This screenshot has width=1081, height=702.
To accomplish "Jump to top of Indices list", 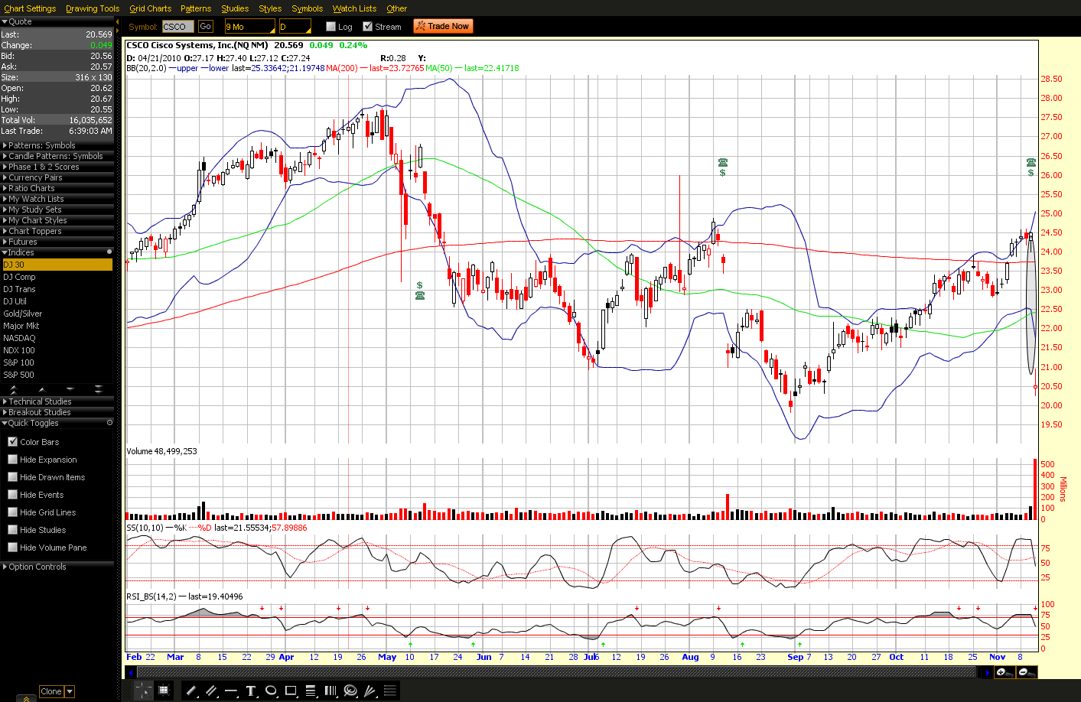I will click(14, 390).
